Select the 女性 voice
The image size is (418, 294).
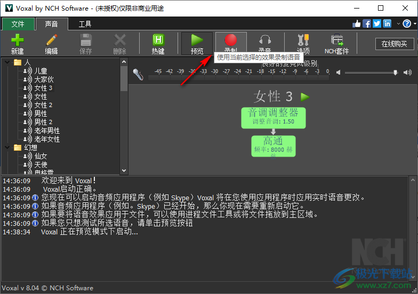click(x=41, y=97)
